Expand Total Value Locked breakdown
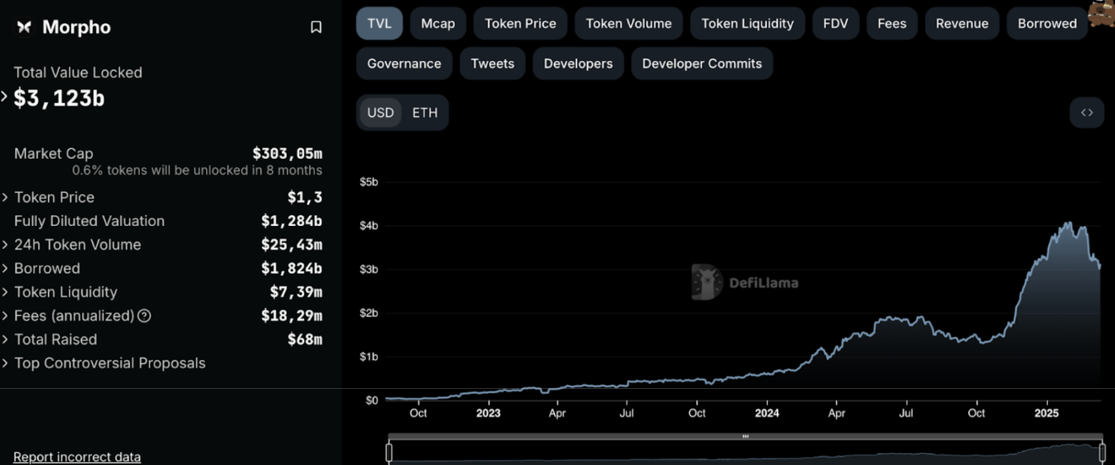 coord(4,97)
